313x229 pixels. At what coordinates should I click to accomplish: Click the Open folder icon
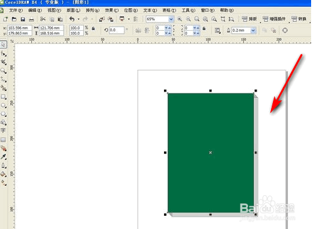14,19
